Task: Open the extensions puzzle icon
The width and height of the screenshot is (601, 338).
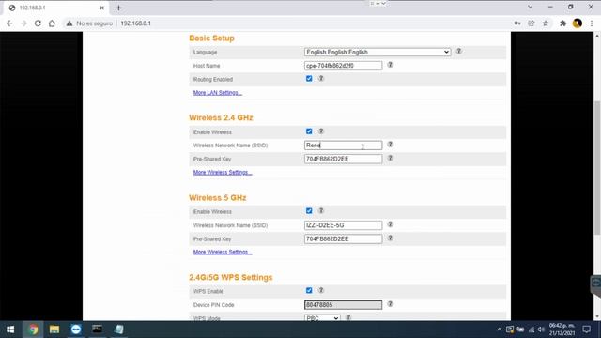Action: pos(562,23)
